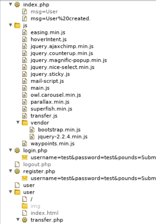Click the gear icon beside transfer.php
Image resolution: width=156 pixels, height=224 pixels.
pyautogui.click(x=24, y=220)
